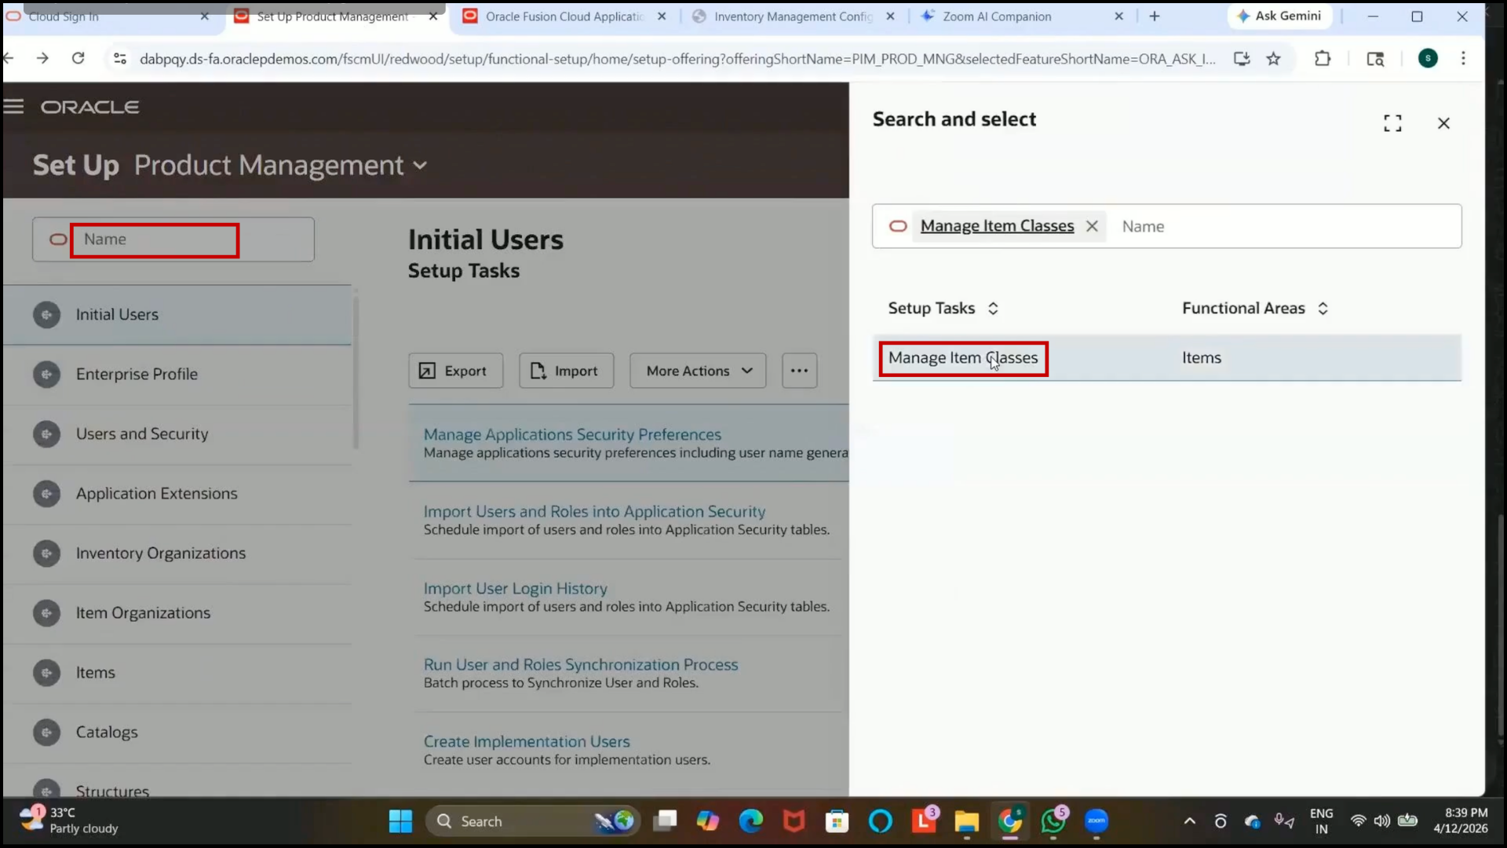Click the Export button
1507x848 pixels.
(455, 371)
